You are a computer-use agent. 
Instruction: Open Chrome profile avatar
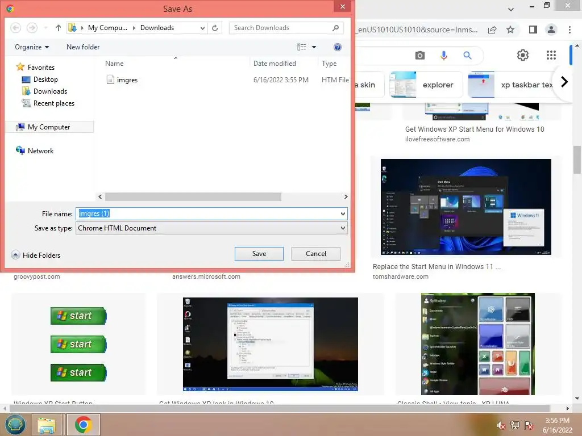(x=551, y=30)
